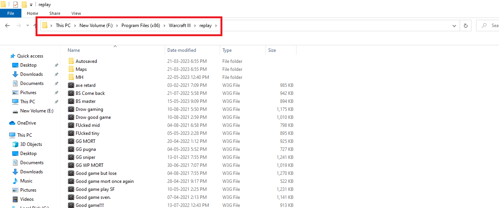Open the File ribbon tab
The image size is (499, 208).
click(11, 13)
